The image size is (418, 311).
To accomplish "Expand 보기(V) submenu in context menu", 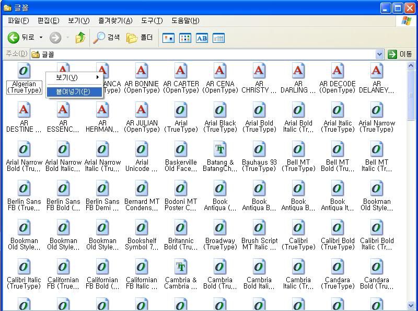I will click(75, 77).
